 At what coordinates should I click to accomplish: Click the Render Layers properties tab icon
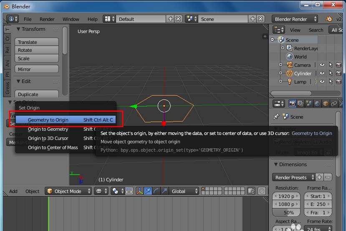pyautogui.click(x=301, y=104)
